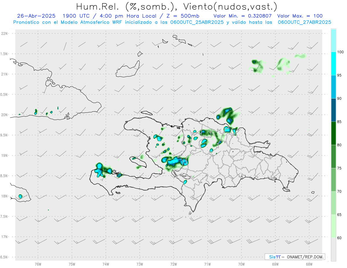Pick the 80-85 dark green colorbar segment
347x268 pixels.
coord(333,133)
